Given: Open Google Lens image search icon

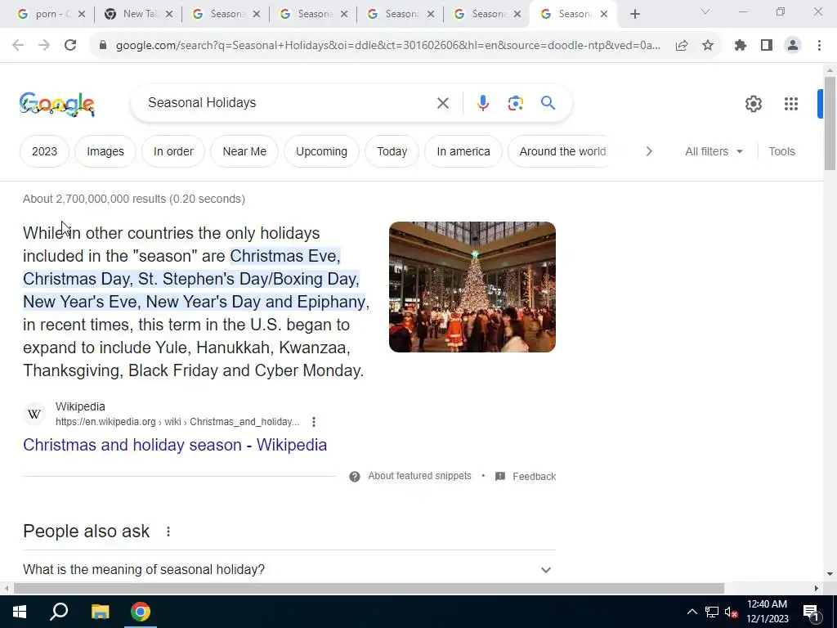Looking at the screenshot, I should point(515,103).
